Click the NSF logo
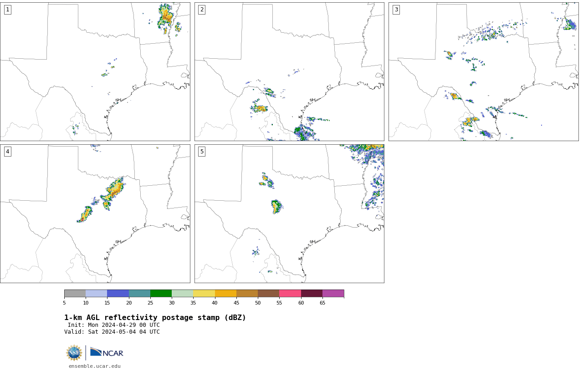 (x=74, y=353)
